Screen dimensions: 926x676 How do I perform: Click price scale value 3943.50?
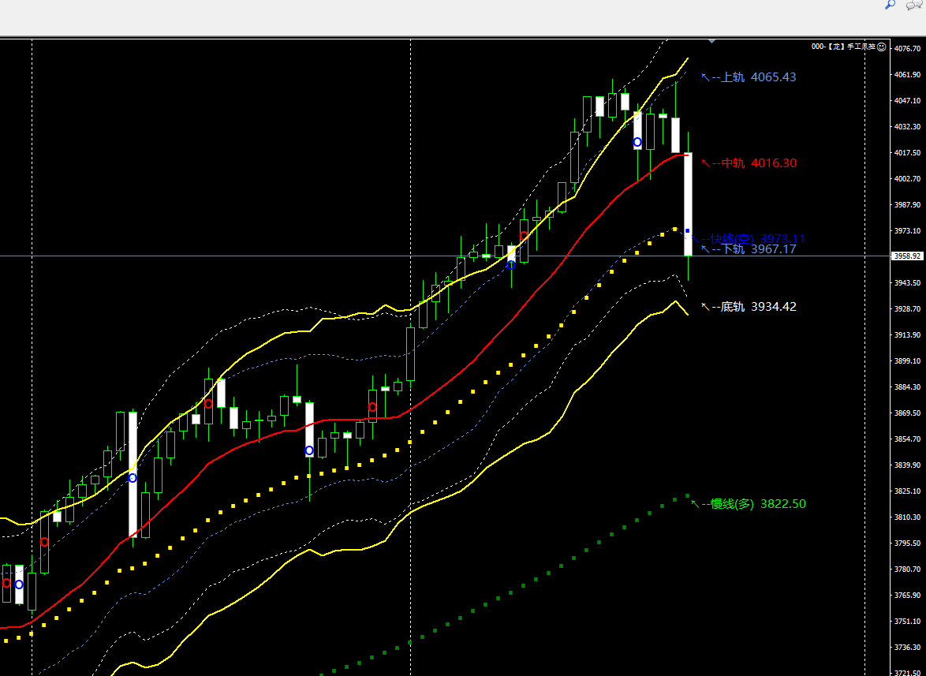908,283
